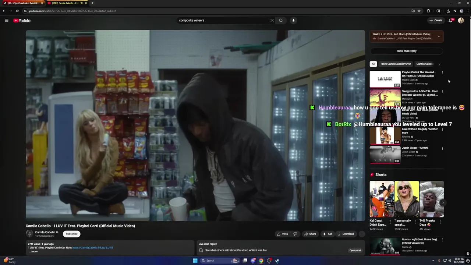This screenshot has height=265, width=471.
Task: Open options for Justin Bieber YUKON video
Action: (x=442, y=148)
